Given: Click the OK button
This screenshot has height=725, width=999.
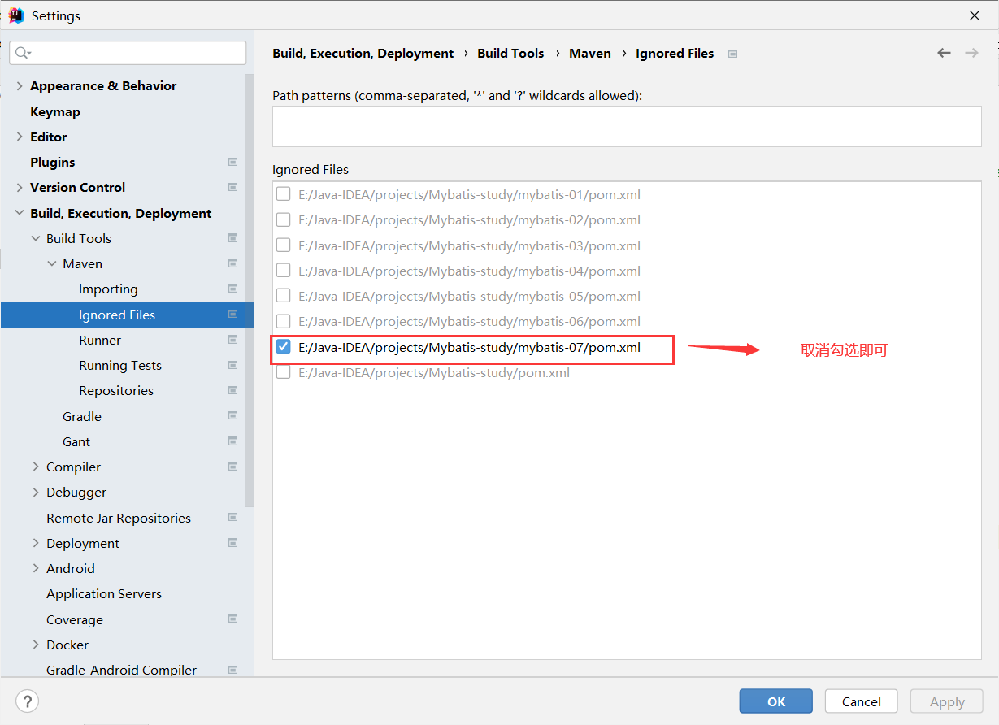Looking at the screenshot, I should pos(776,701).
